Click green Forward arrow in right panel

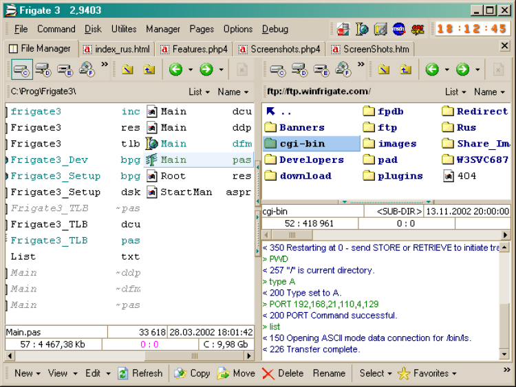coord(463,69)
